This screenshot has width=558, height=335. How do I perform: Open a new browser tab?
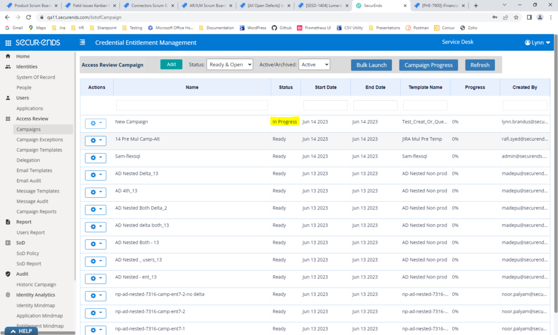tap(476, 5)
